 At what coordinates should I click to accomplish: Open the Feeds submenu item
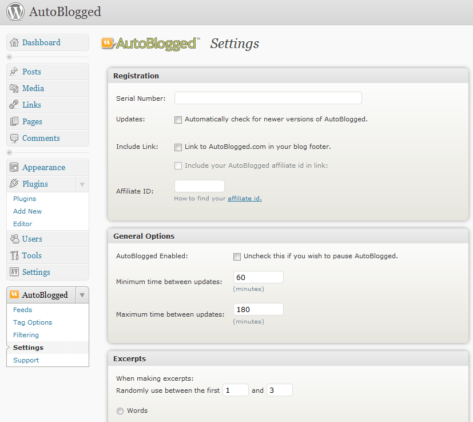click(x=23, y=310)
